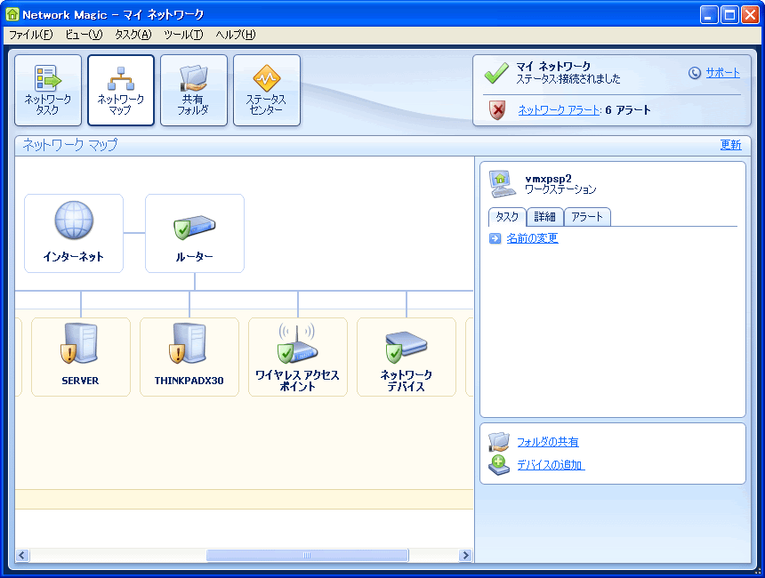Close the Network Magic window

(x=750, y=14)
